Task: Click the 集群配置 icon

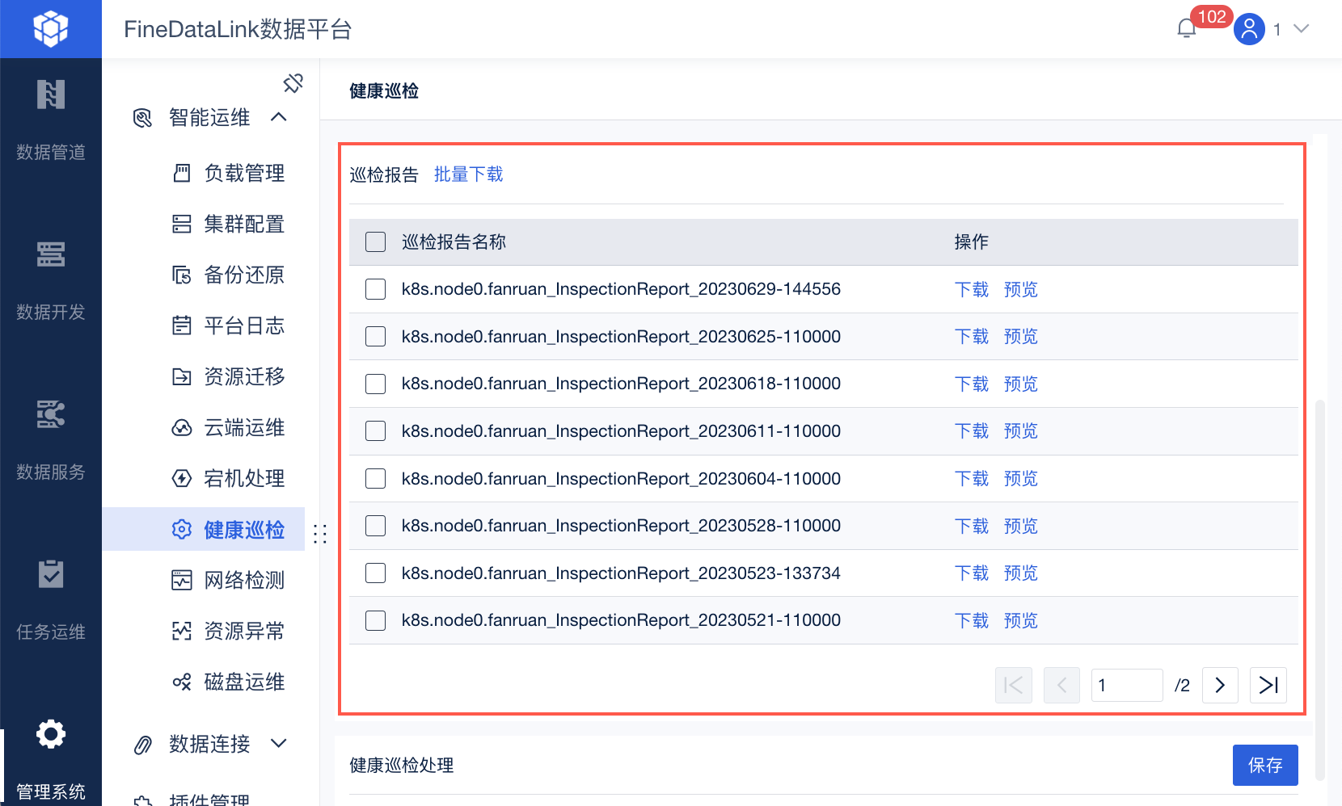Action: (x=182, y=224)
